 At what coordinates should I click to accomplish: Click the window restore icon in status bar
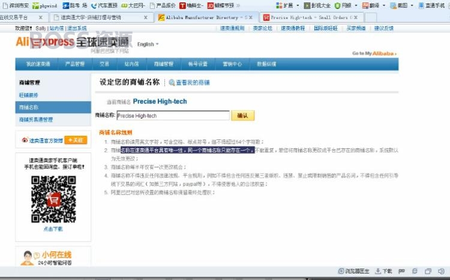pos(428,271)
